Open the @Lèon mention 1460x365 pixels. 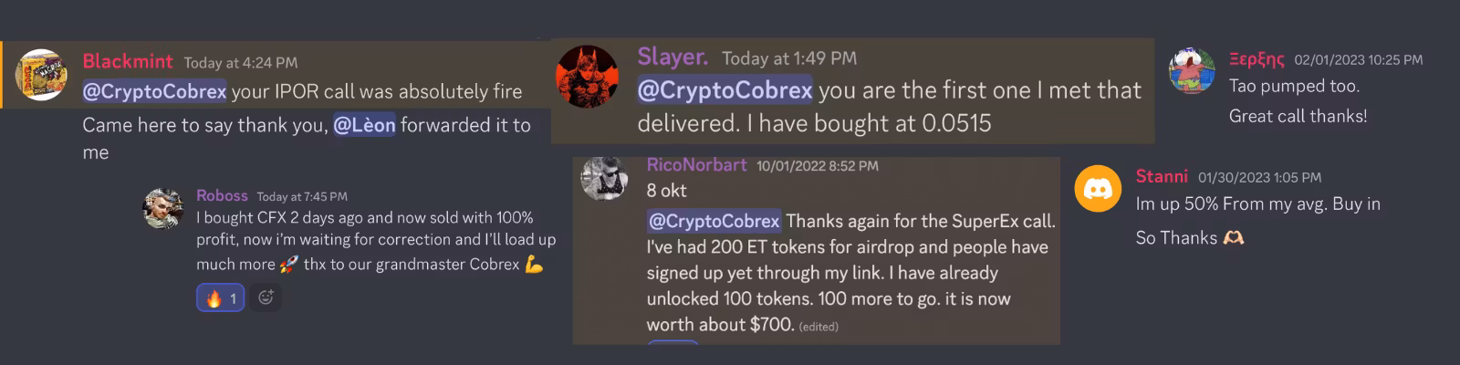coord(364,125)
